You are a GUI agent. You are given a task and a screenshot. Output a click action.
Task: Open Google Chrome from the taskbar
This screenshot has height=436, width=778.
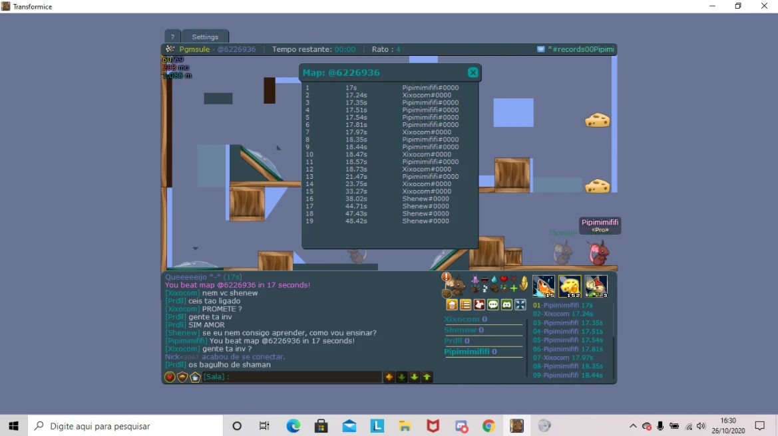click(x=488, y=425)
